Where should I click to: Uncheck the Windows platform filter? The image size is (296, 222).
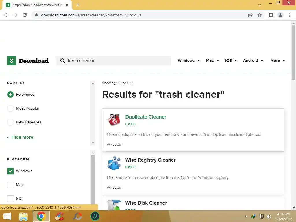(10, 171)
